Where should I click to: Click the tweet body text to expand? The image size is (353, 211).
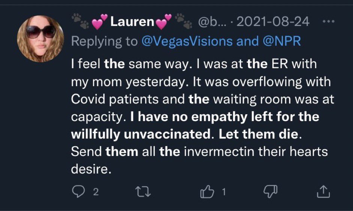(199, 117)
